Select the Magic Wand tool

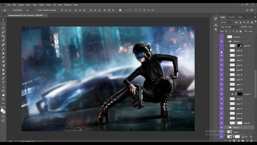pos(3,32)
